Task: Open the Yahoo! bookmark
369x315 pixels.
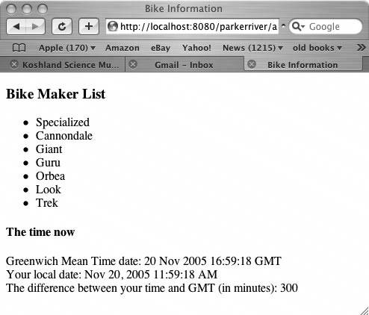Action: pos(196,48)
